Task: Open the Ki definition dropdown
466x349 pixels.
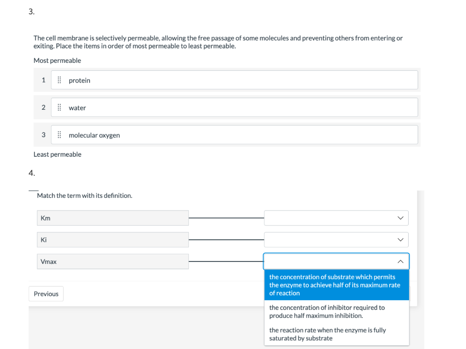Action: pos(336,240)
